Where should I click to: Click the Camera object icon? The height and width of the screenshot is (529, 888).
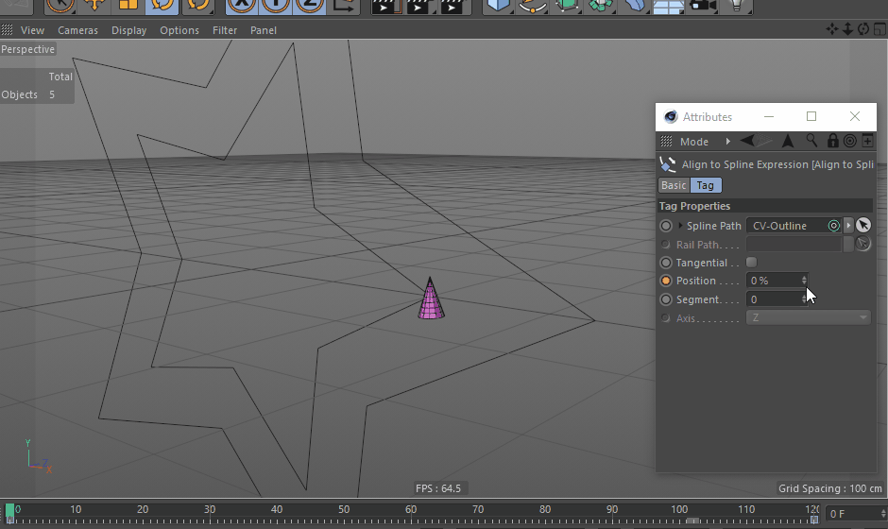click(x=703, y=6)
